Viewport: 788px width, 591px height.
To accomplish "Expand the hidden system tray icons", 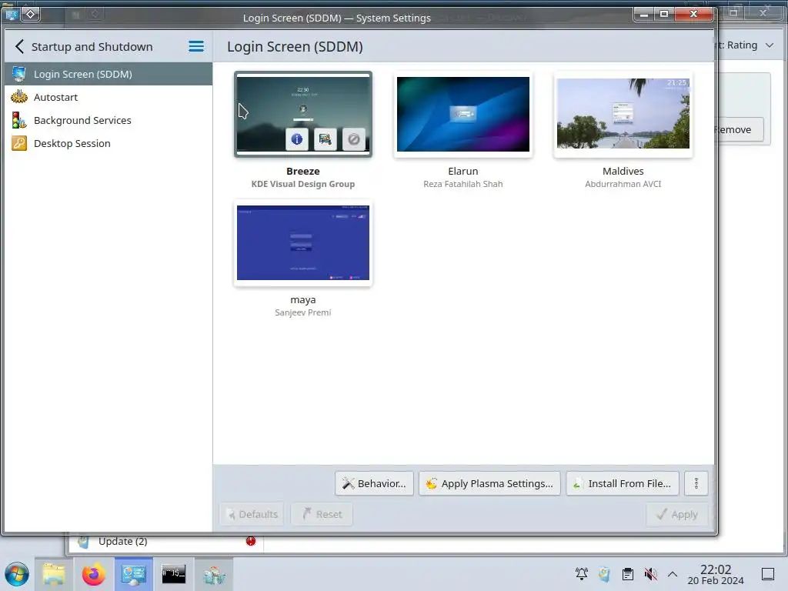I will click(673, 574).
